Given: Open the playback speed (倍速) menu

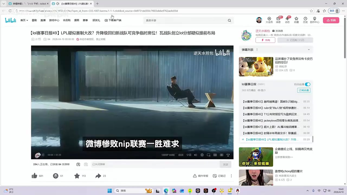Looking at the screenshot, I should coord(181,155).
